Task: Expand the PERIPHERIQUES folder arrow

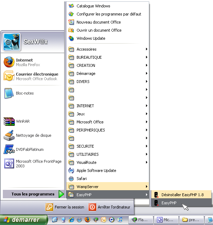Action: [146, 130]
